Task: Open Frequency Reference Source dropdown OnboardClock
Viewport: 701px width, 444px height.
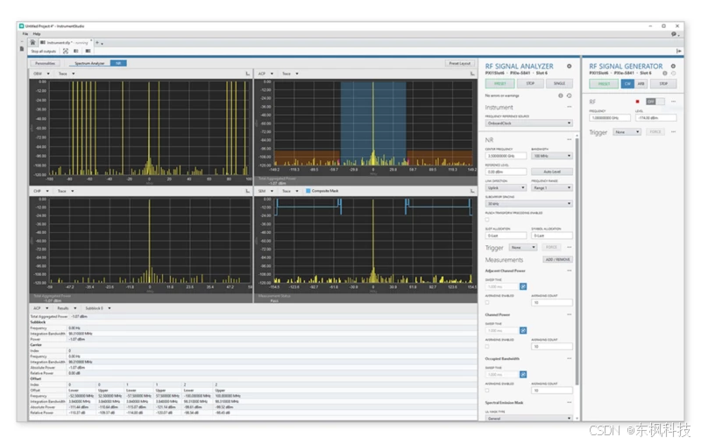Action: (x=529, y=123)
